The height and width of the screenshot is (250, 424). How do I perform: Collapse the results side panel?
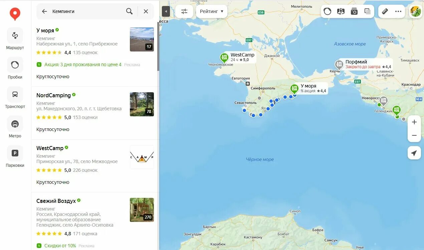(x=166, y=11)
